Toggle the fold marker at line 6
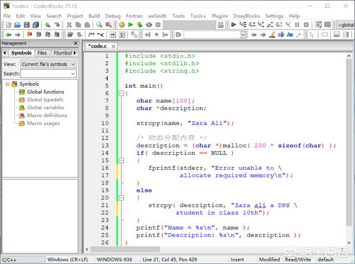 (121, 94)
